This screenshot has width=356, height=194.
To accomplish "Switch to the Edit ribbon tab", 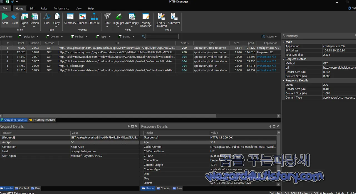I will click(x=32, y=8).
